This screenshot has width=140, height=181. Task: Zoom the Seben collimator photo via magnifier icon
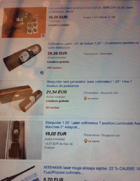[x=42, y=73]
